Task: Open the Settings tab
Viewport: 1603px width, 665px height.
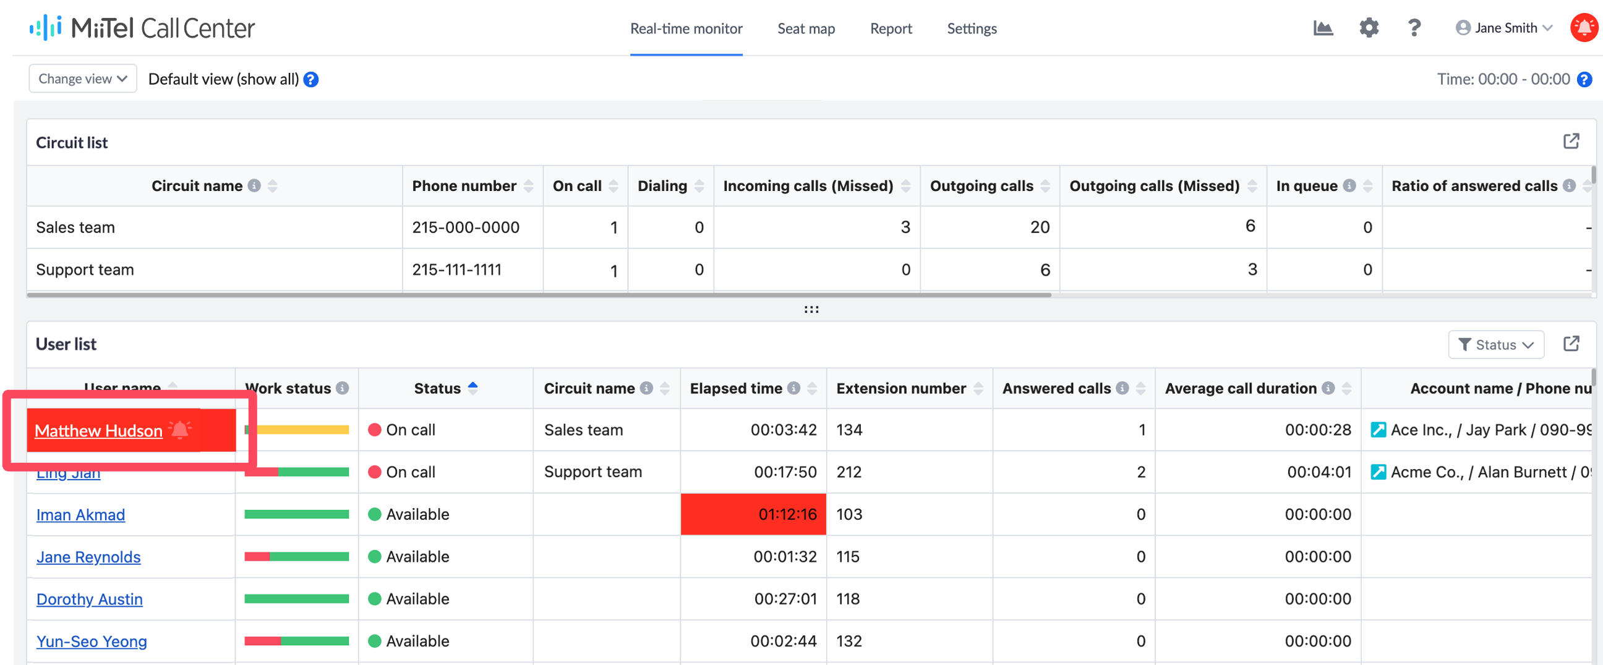Action: click(972, 28)
